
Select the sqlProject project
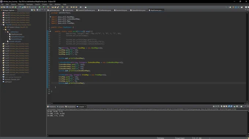pos(8,82)
